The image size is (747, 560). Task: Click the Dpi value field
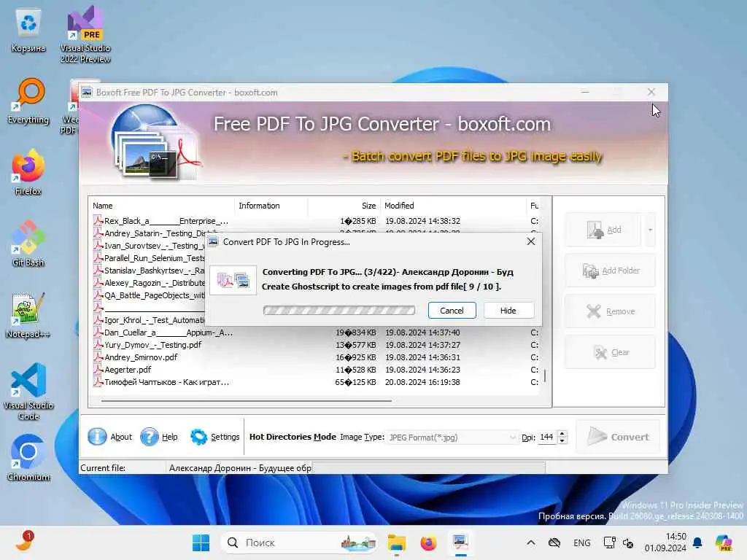547,437
